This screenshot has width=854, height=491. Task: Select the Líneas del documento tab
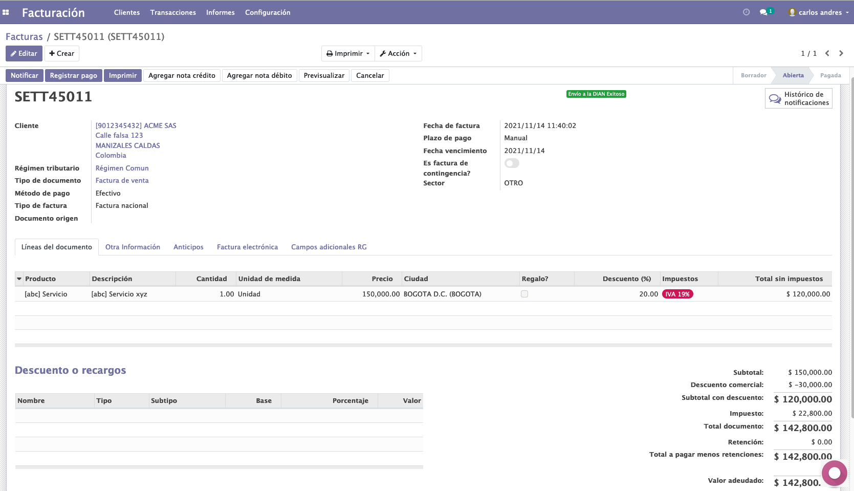(x=57, y=247)
